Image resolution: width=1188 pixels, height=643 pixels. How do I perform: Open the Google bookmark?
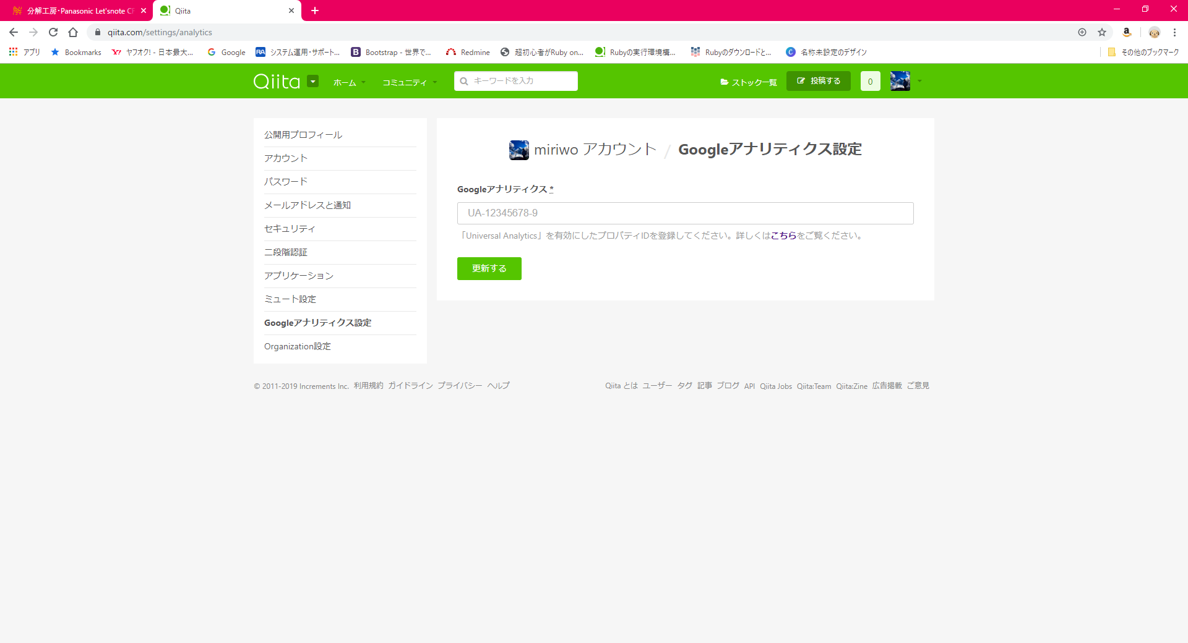[x=226, y=52]
